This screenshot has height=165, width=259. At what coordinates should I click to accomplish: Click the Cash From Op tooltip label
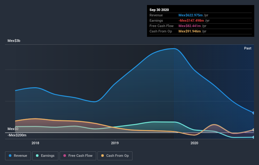(x=161, y=31)
